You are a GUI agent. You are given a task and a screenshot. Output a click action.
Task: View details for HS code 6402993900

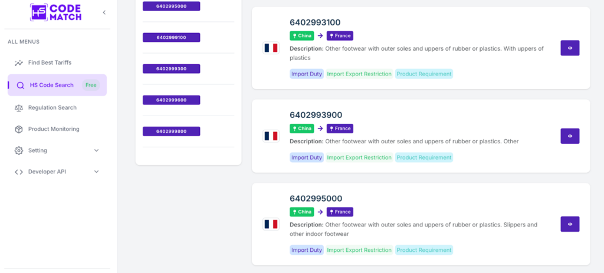click(570, 136)
